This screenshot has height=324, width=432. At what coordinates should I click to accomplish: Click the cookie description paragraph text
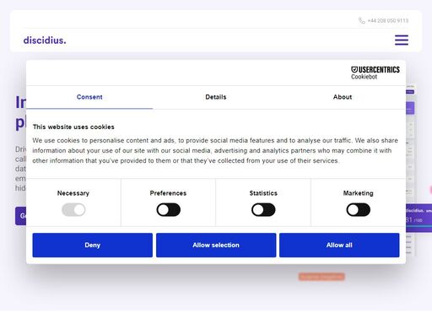point(215,150)
